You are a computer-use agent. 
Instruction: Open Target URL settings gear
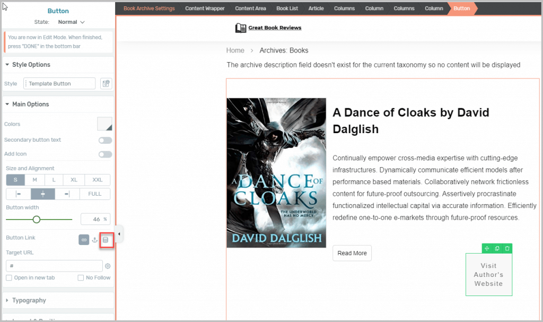[x=108, y=266]
